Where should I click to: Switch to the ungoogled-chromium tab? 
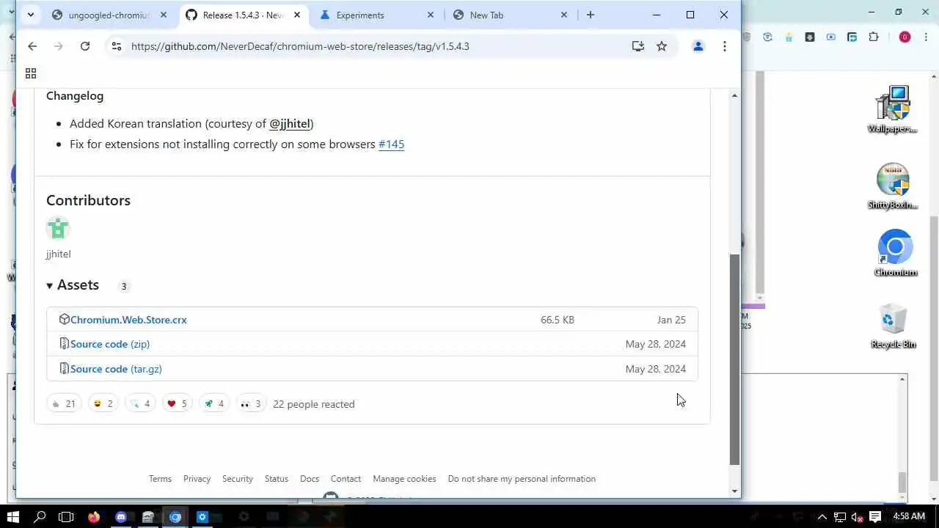click(x=108, y=15)
